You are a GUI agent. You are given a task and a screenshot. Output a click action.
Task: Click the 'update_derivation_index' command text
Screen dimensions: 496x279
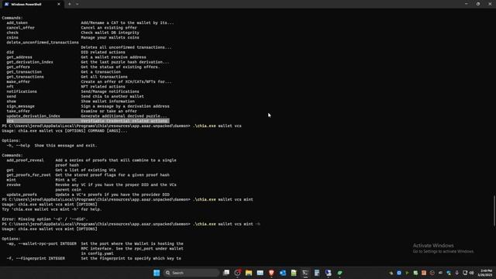[x=33, y=116]
